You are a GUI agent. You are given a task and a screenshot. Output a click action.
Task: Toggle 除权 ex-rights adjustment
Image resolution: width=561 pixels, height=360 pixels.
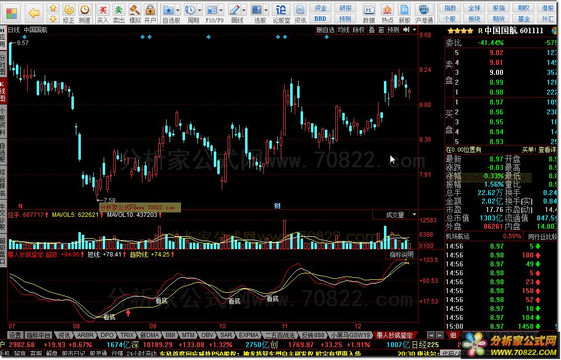click(x=359, y=30)
